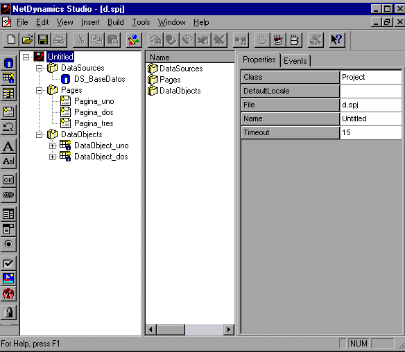
Task: Click the blue cylinder data source sidebar icon
Action: [8, 63]
